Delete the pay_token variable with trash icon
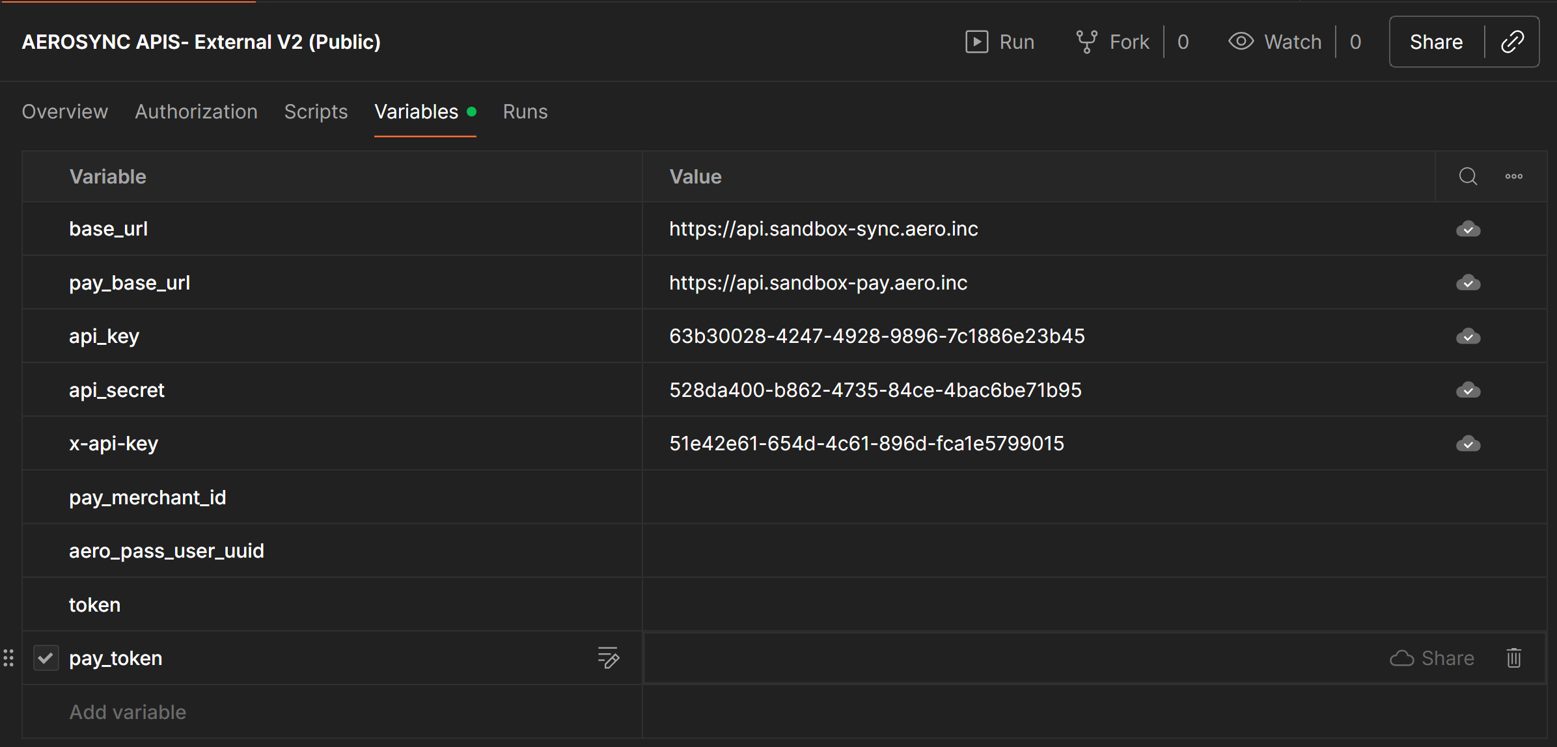1557x747 pixels. click(x=1513, y=658)
